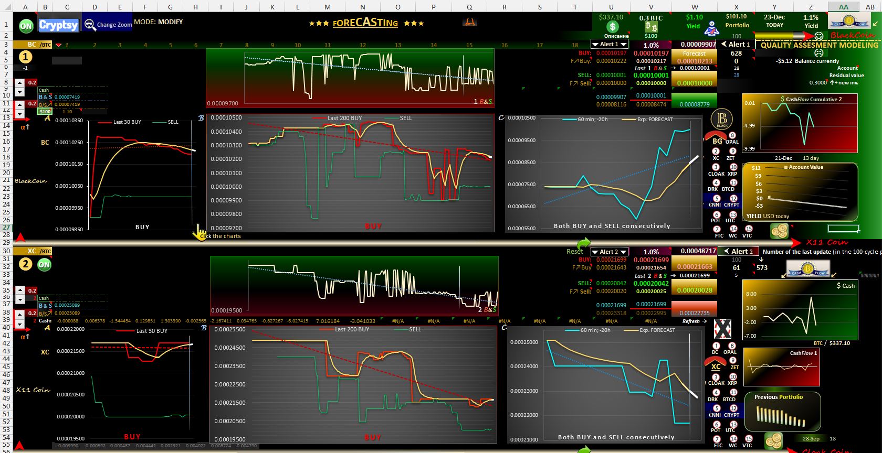Select the column AA header
882x453 pixels.
click(844, 7)
